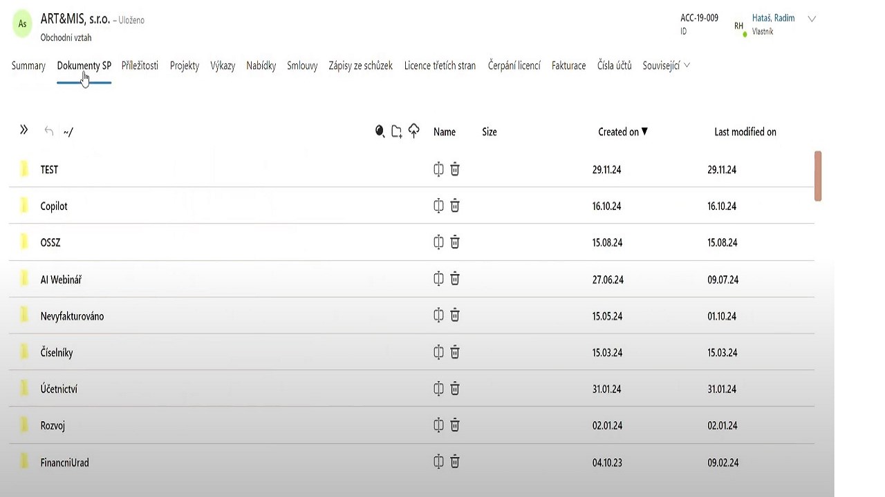This screenshot has width=885, height=497.
Task: Delete the AI Webinář folder
Action: (x=455, y=279)
